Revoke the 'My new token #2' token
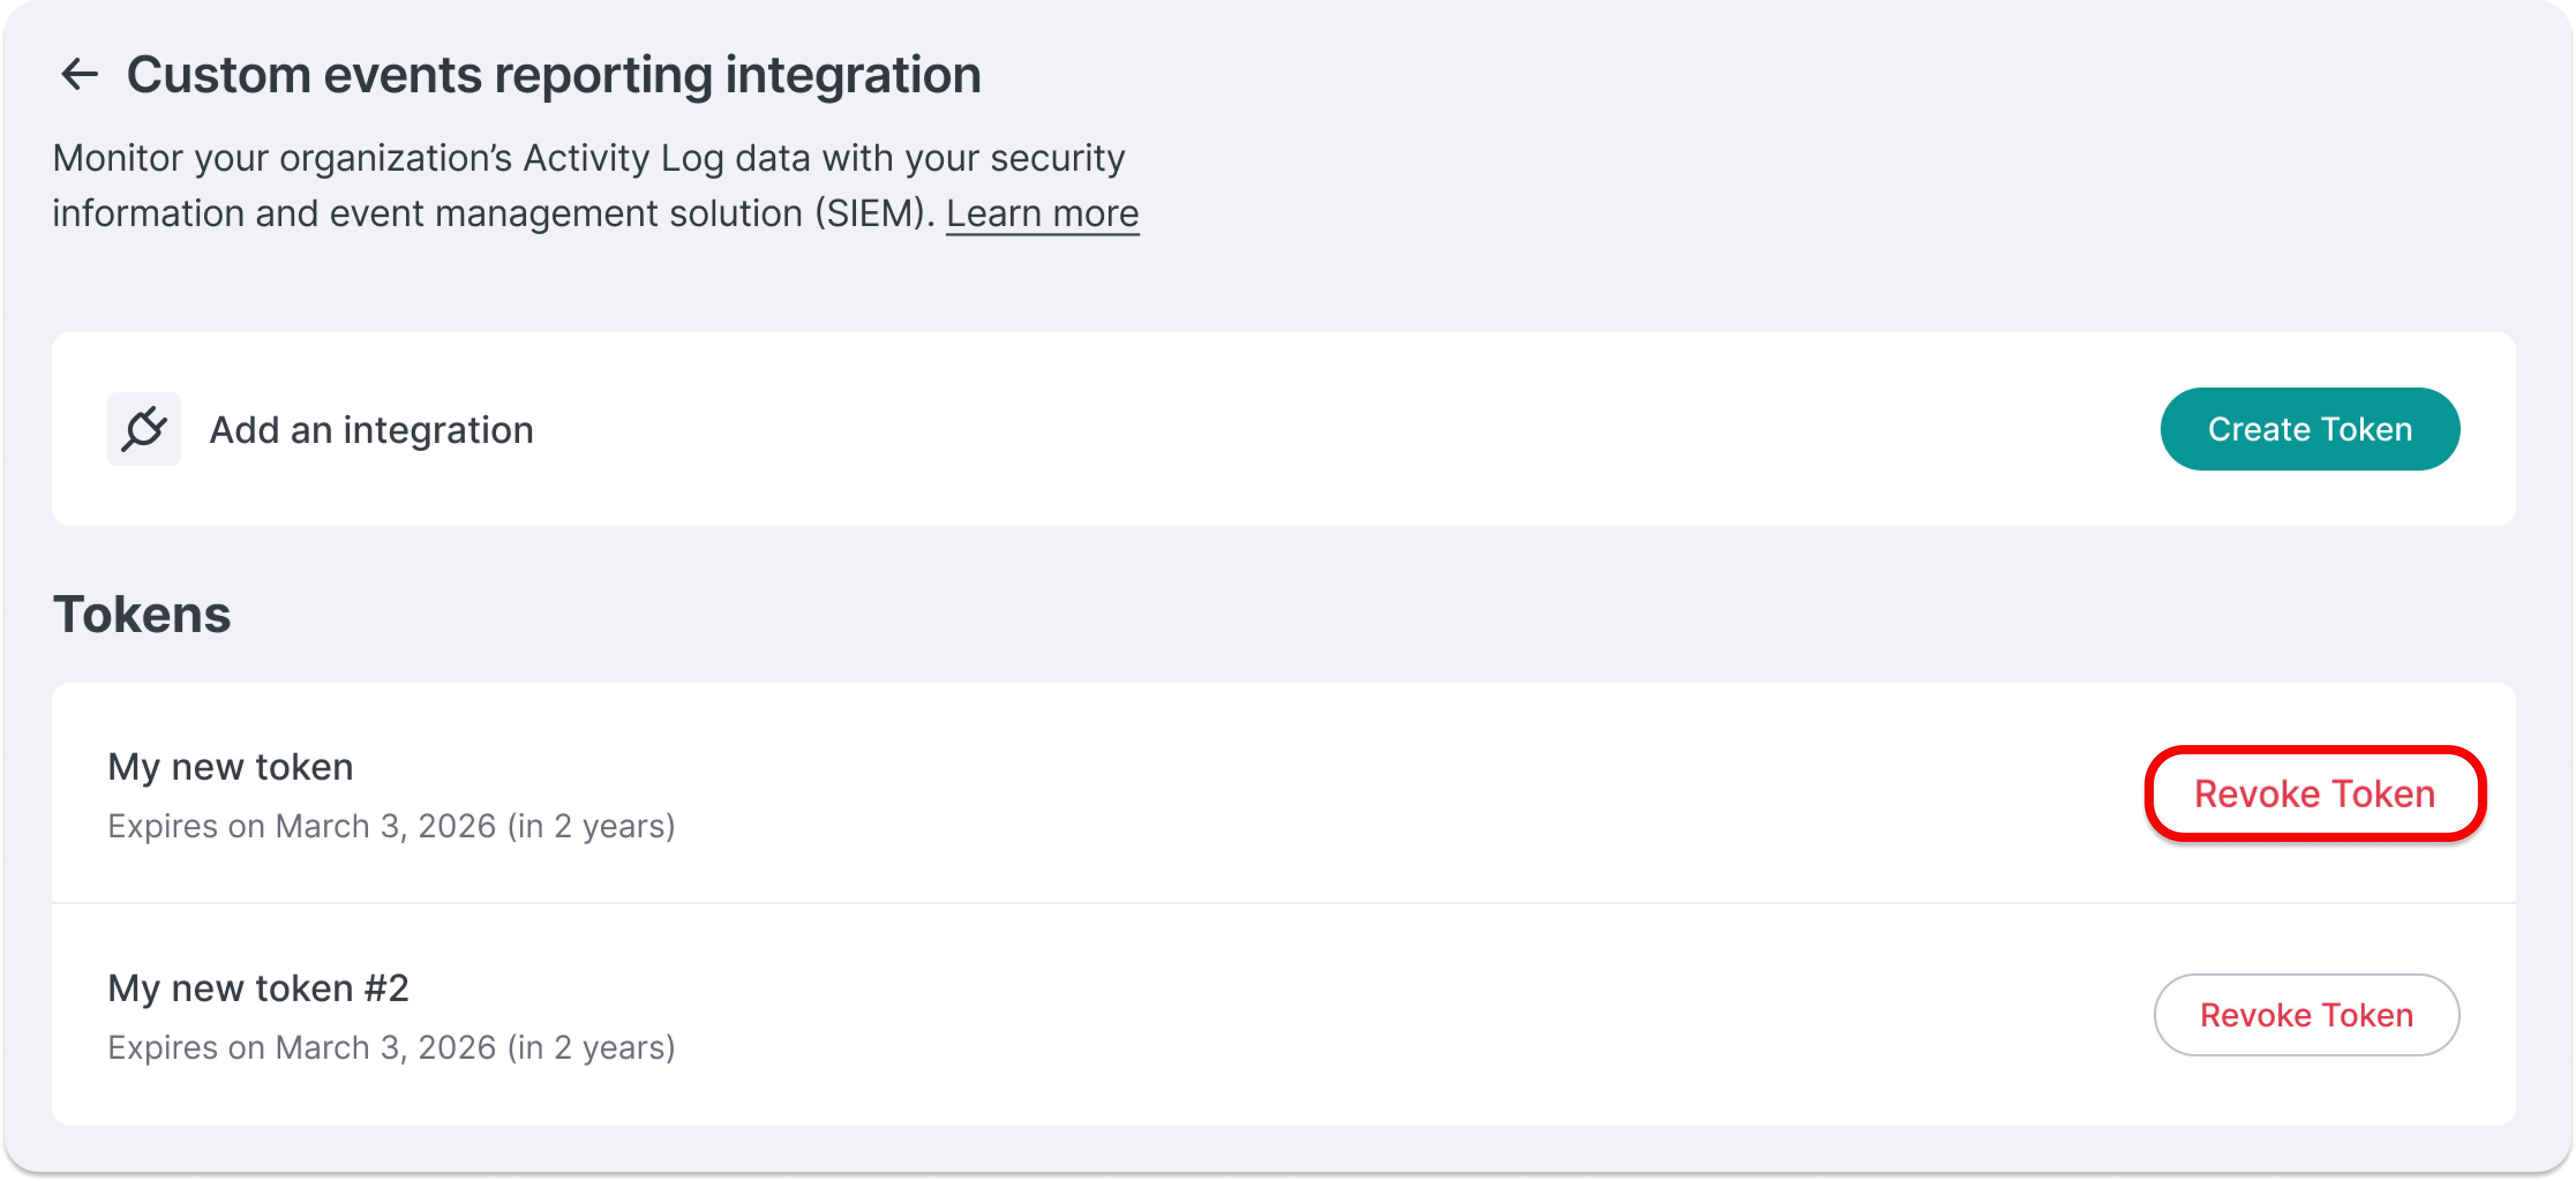This screenshot has width=2576, height=1181. pos(2306,1015)
